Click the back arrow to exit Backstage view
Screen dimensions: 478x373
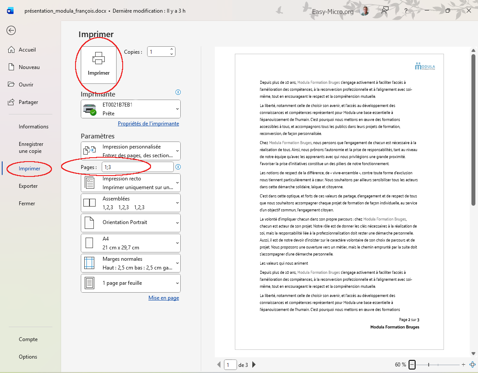click(x=10, y=31)
